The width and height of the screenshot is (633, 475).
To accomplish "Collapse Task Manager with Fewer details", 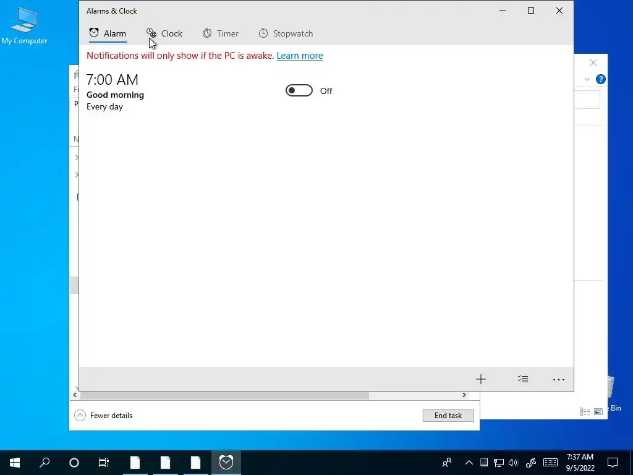I will tap(103, 415).
